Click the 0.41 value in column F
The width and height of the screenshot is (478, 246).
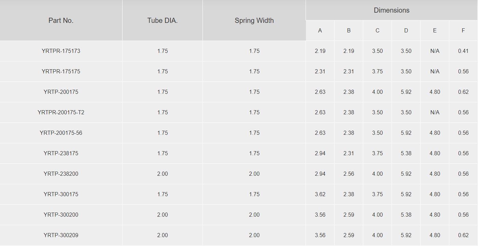tap(463, 51)
